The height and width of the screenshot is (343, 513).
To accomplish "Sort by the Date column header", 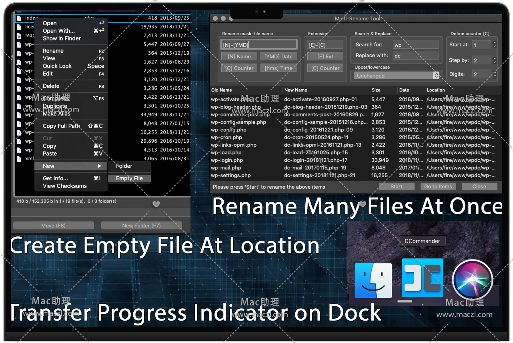I will click(x=412, y=90).
